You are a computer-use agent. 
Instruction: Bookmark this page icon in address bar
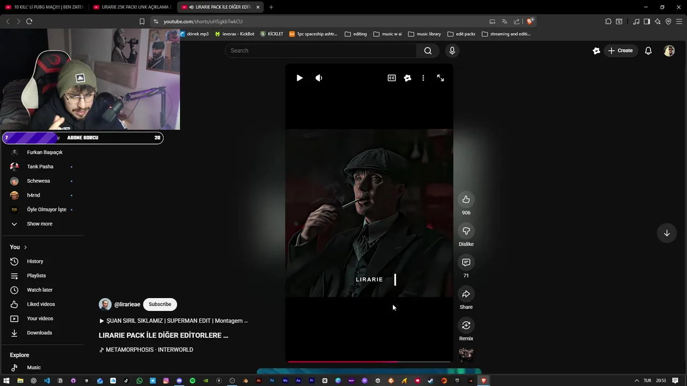coord(142,21)
